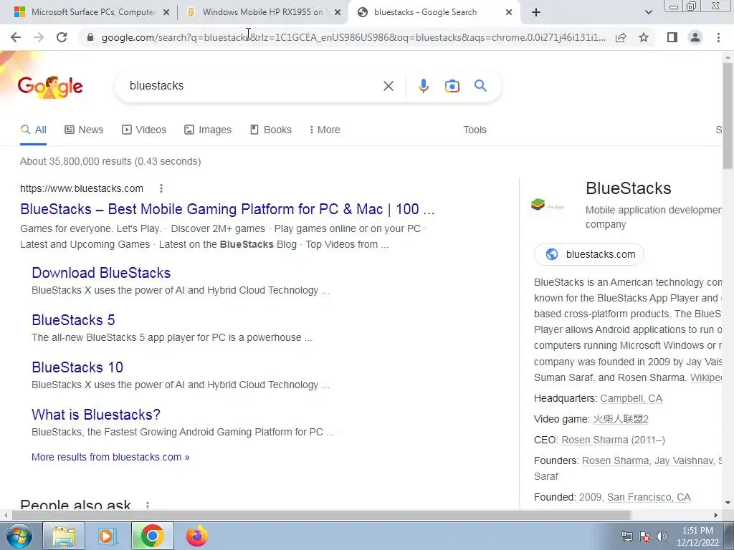Open the BlueStacks 10 sitelink
The image size is (734, 550).
[x=77, y=367]
